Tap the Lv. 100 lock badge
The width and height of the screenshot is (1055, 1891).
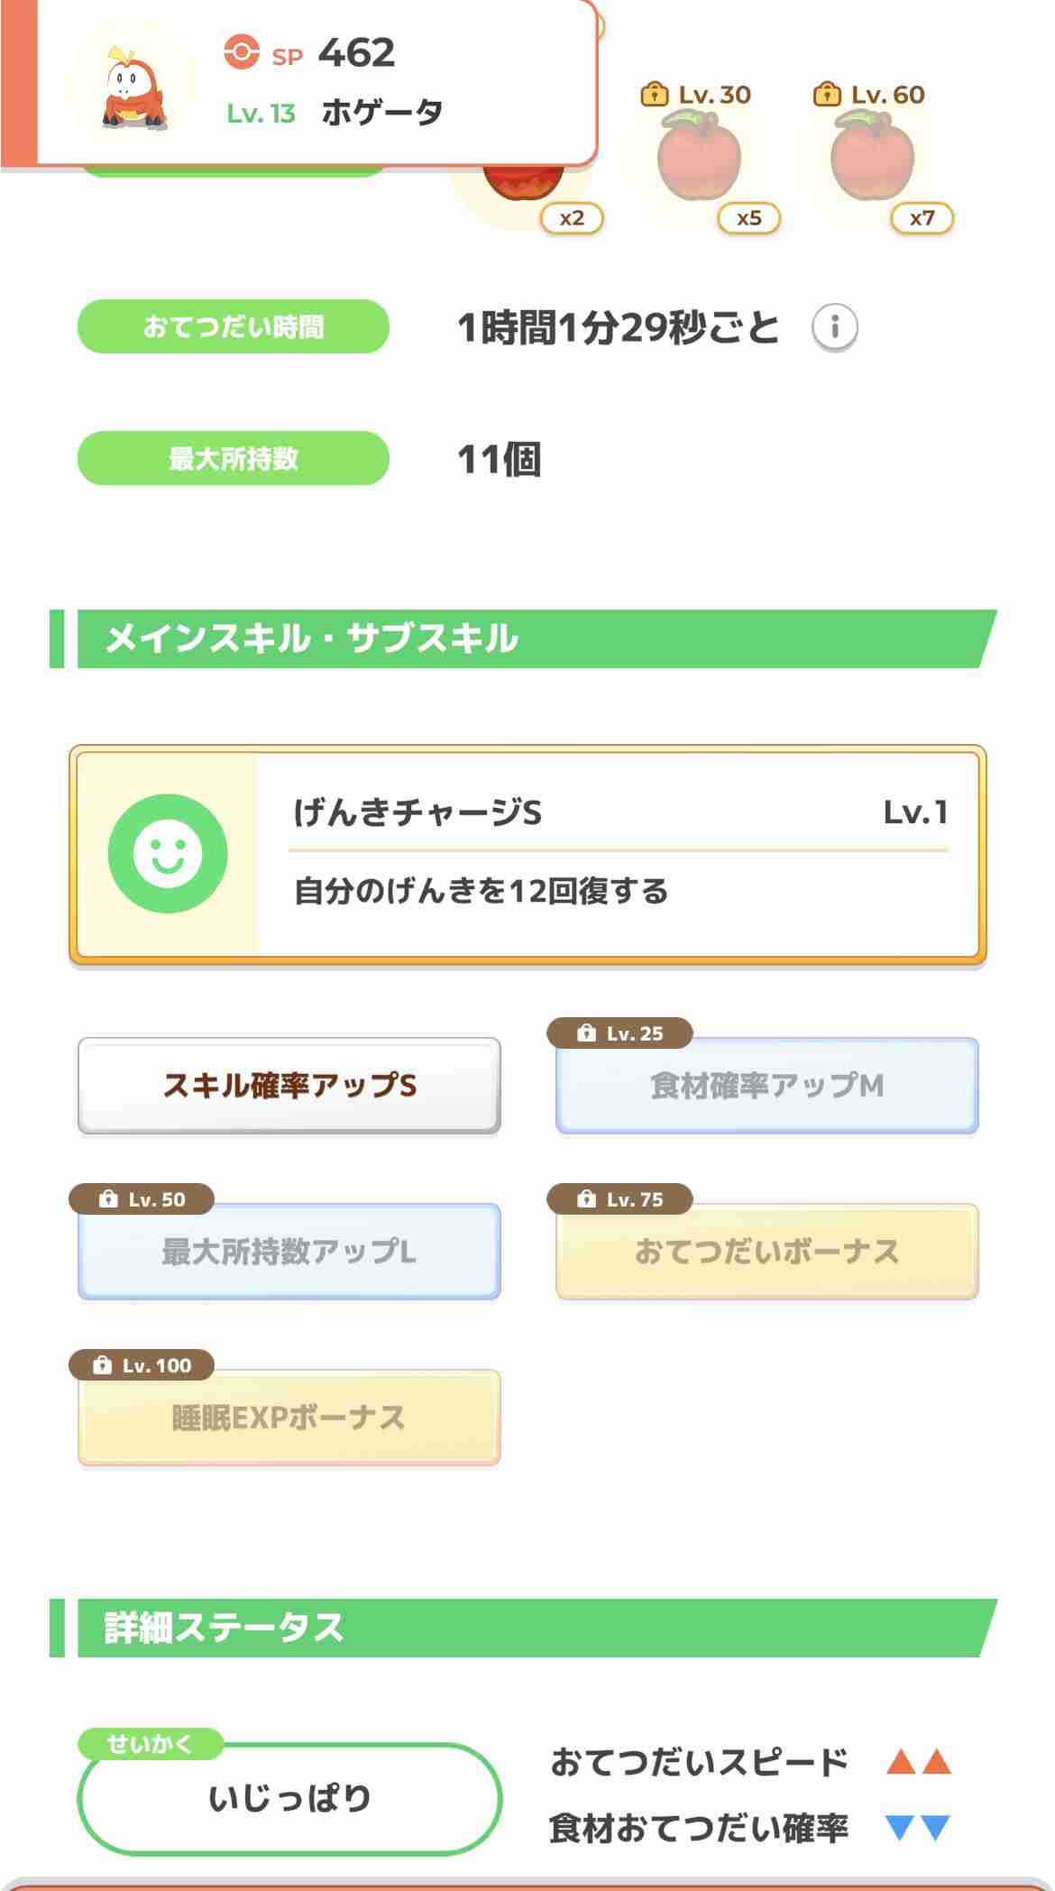point(142,1364)
